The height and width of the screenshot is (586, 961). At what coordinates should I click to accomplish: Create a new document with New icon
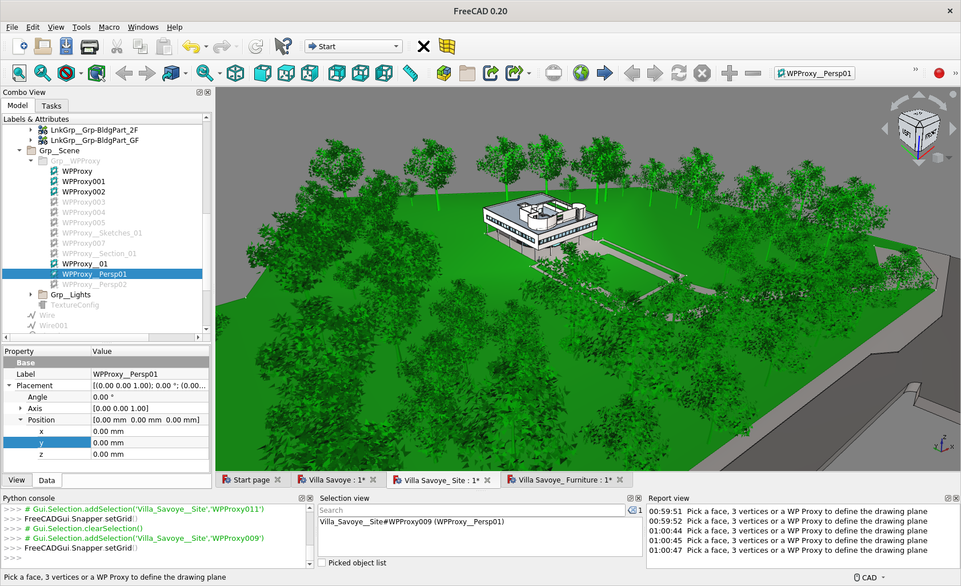click(x=20, y=46)
